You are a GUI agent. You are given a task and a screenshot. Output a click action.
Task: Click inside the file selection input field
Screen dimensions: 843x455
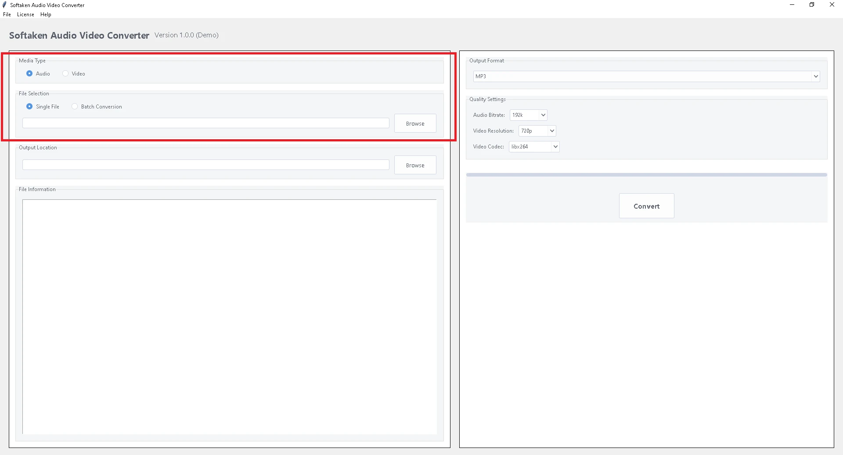tap(205, 123)
